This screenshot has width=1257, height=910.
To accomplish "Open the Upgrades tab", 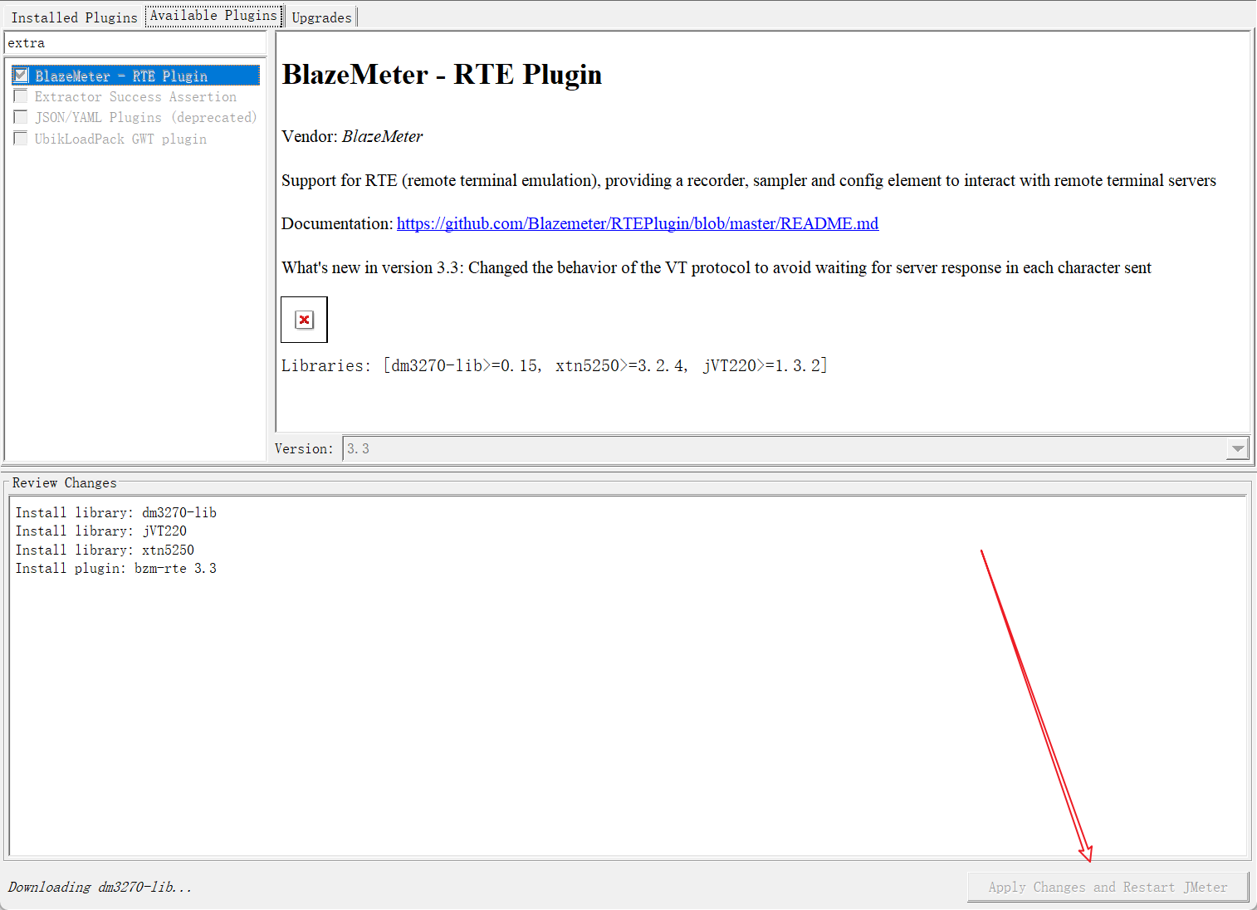I will (x=321, y=17).
